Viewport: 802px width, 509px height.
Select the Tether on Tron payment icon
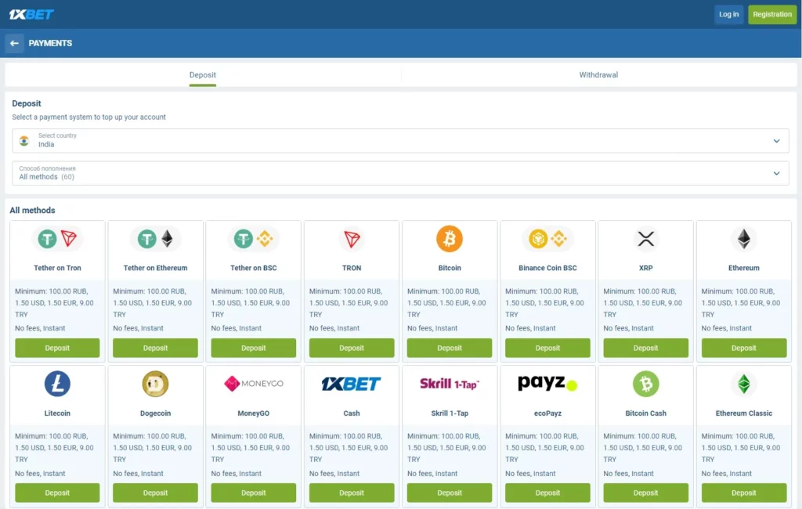[56, 239]
